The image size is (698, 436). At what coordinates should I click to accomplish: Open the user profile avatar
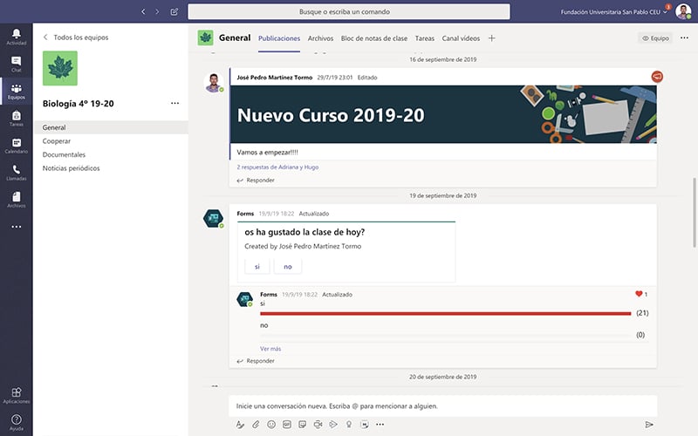pos(683,11)
